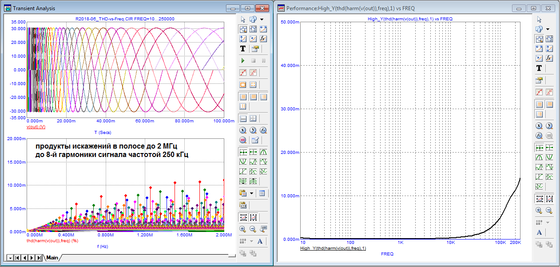The width and height of the screenshot is (560, 267).
Task: Open dropdown arrow beside clipboard icon in Transient toolbar
Action: point(252,193)
